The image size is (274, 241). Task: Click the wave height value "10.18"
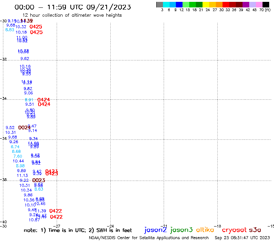click(x=21, y=32)
